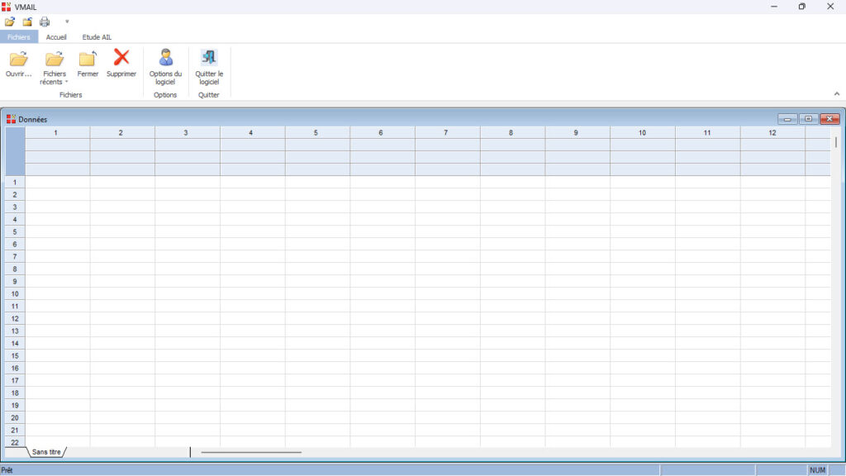Select column header 9
Image resolution: width=846 pixels, height=476 pixels.
click(577, 133)
